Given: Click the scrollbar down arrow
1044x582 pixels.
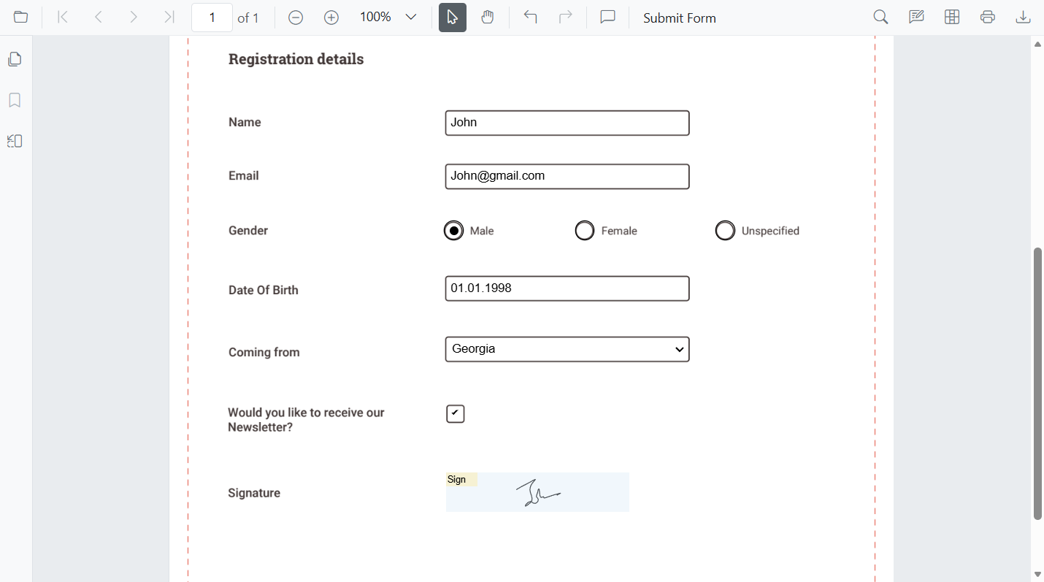Looking at the screenshot, I should [x=1037, y=575].
